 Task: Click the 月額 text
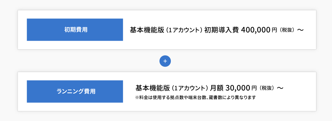click(217, 87)
